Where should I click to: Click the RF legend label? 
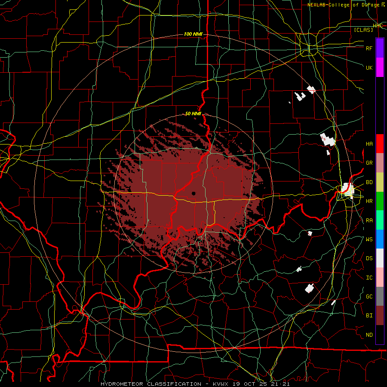click(x=369, y=48)
